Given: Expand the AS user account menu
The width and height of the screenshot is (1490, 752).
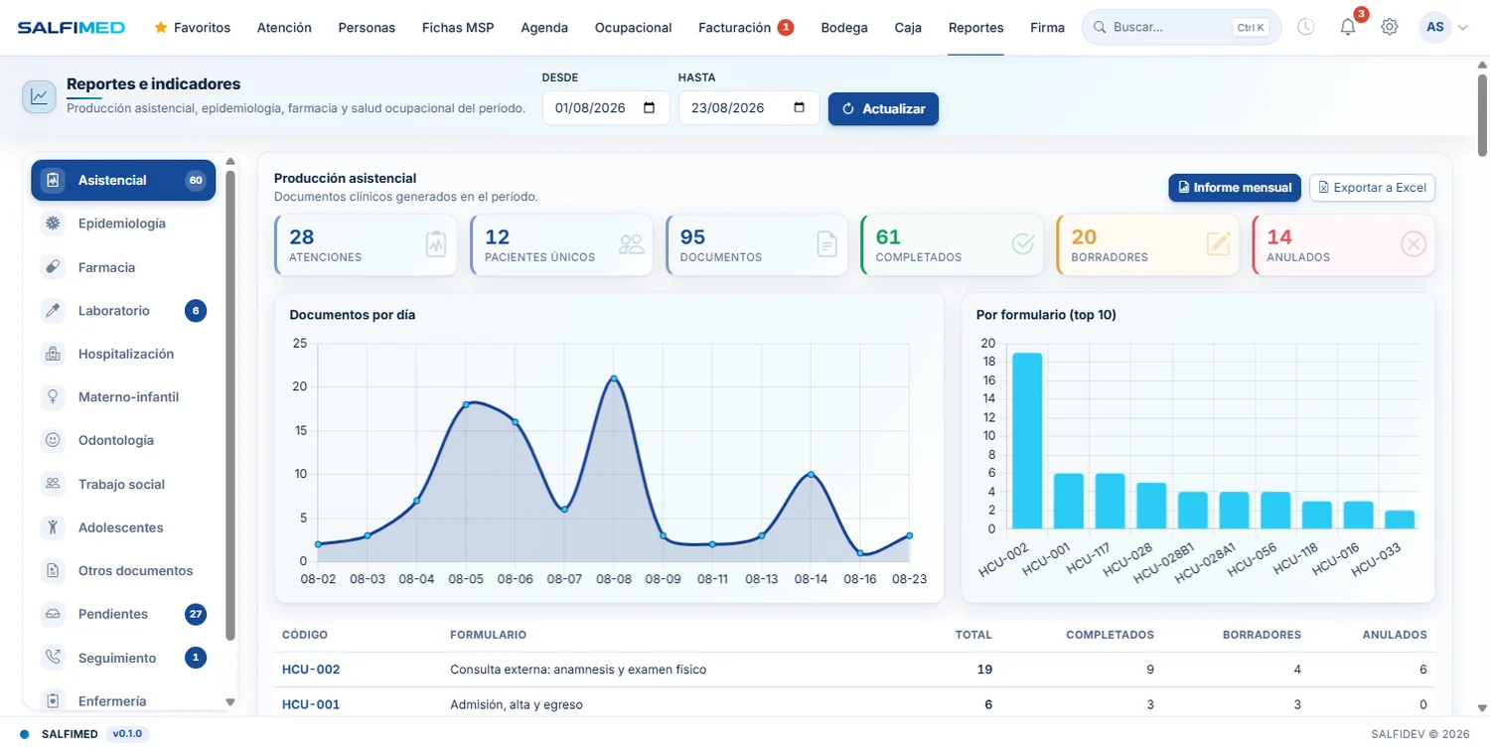Looking at the screenshot, I should point(1444,28).
